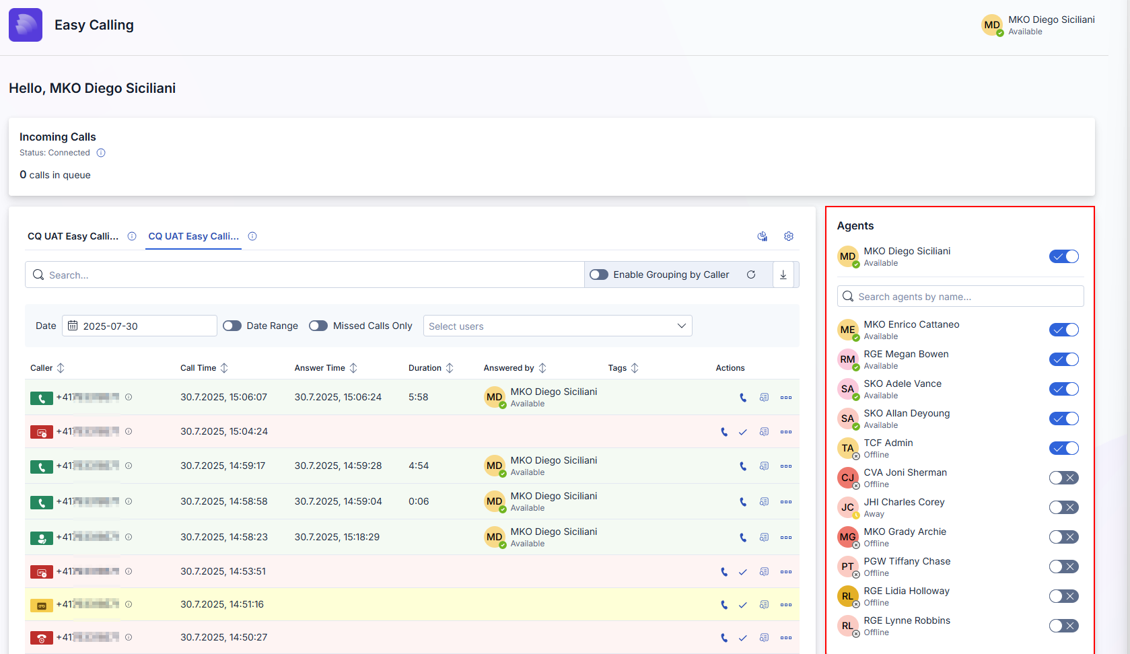Open table settings via the gear icon
Image resolution: width=1130 pixels, height=654 pixels.
[788, 236]
